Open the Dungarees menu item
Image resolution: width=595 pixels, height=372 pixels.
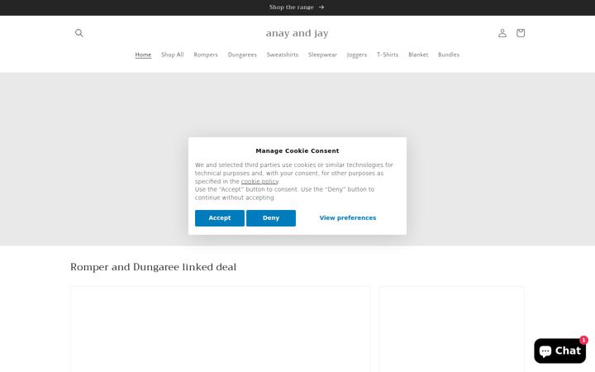click(242, 55)
